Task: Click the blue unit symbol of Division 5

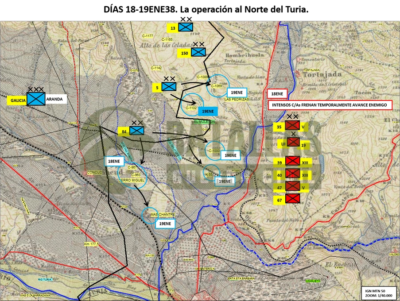Action: (169, 86)
